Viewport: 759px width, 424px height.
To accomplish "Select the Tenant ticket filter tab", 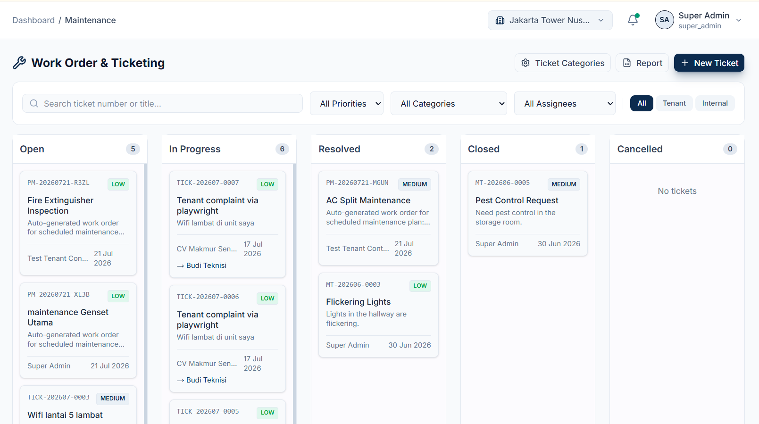I will pos(674,103).
